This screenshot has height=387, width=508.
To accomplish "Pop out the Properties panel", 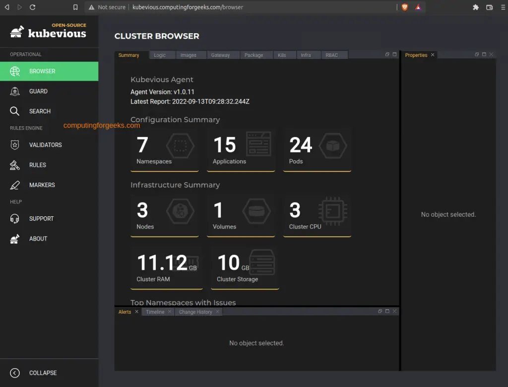I will [x=477, y=54].
